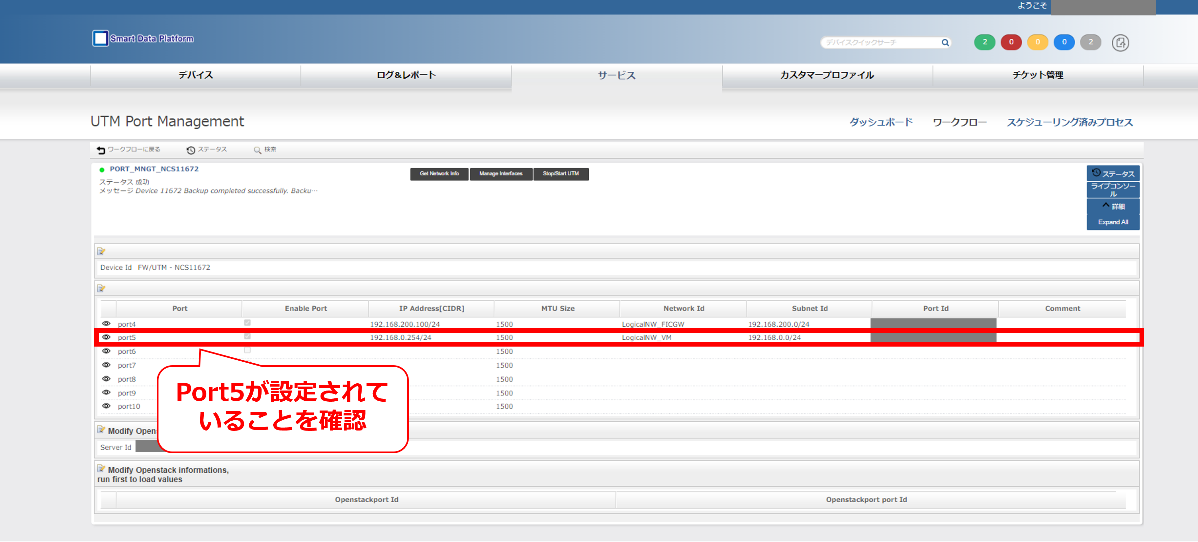Click the back arrow icon for ワークフローに戻る
The image size is (1198, 542).
coord(100,149)
